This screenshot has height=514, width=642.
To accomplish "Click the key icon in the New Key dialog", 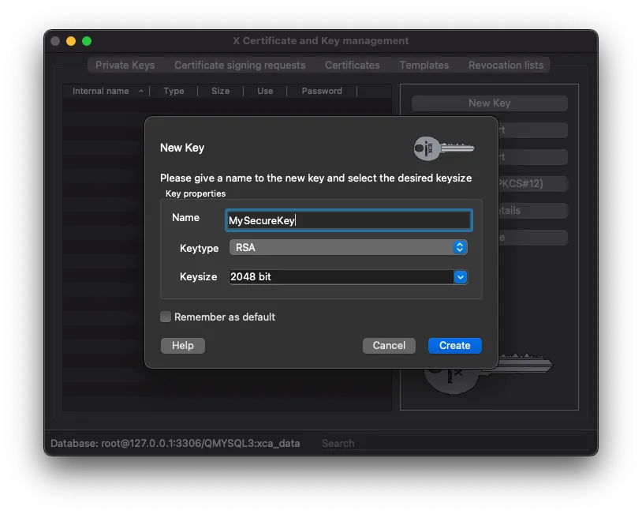I will tap(442, 148).
